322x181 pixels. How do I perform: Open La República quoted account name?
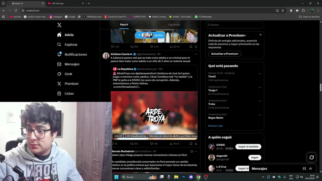click(x=125, y=69)
